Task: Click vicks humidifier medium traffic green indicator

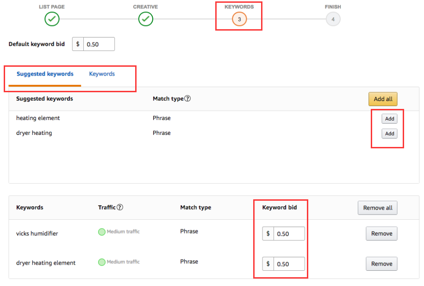Action: click(102, 232)
